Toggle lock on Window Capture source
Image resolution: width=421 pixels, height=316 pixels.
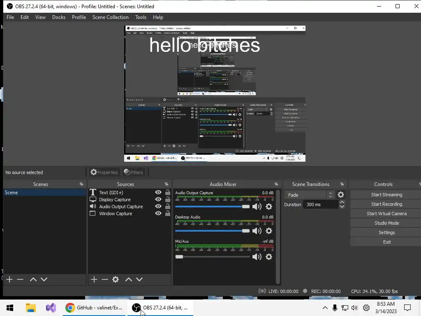168,214
